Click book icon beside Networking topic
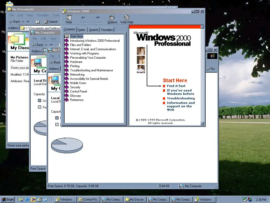 point(67,75)
